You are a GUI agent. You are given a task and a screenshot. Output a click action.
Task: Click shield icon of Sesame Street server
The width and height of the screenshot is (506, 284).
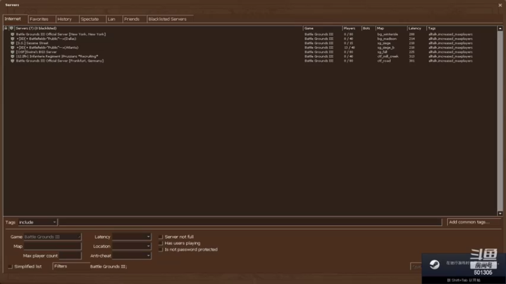point(12,43)
